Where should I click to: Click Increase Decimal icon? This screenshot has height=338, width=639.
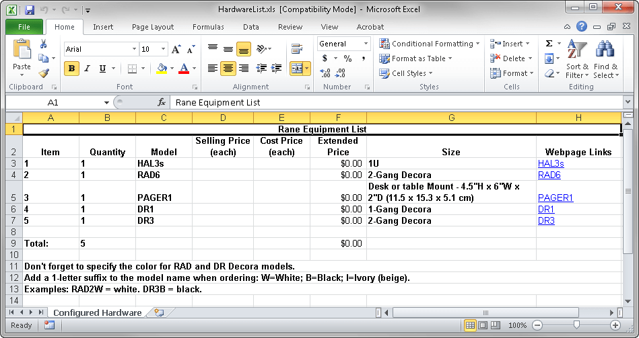coord(325,73)
